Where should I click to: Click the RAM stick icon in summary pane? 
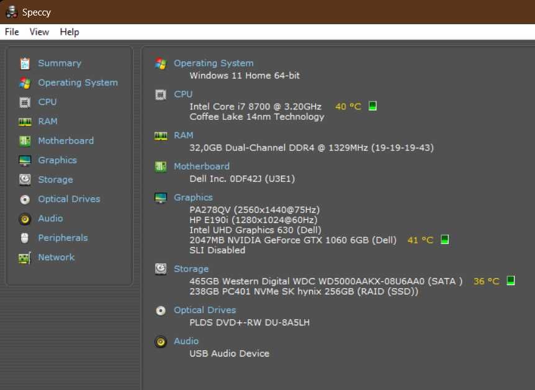[161, 136]
